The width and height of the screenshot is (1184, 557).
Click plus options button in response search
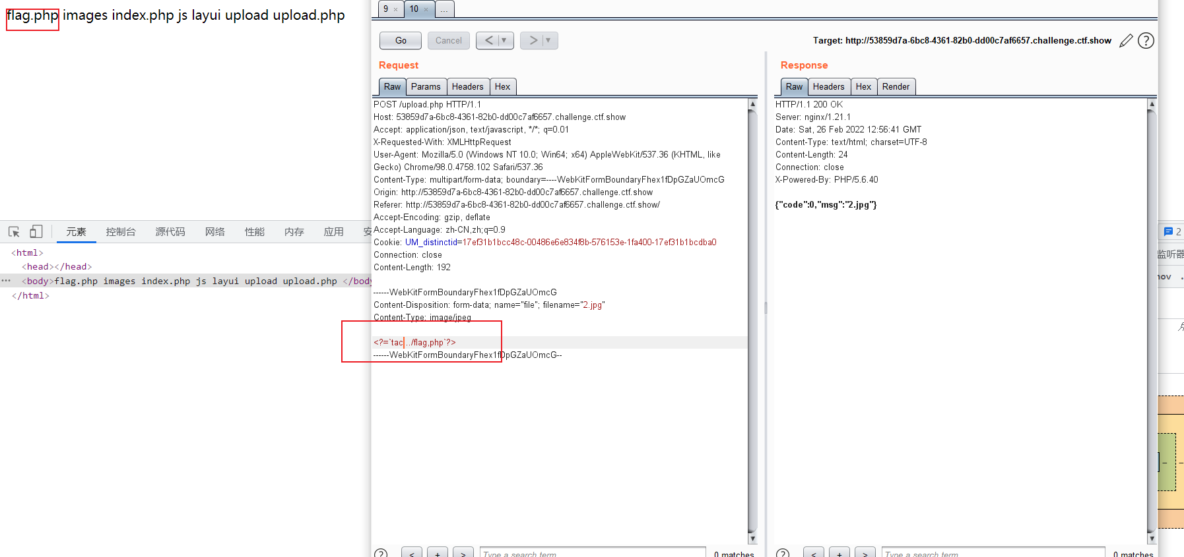click(839, 553)
